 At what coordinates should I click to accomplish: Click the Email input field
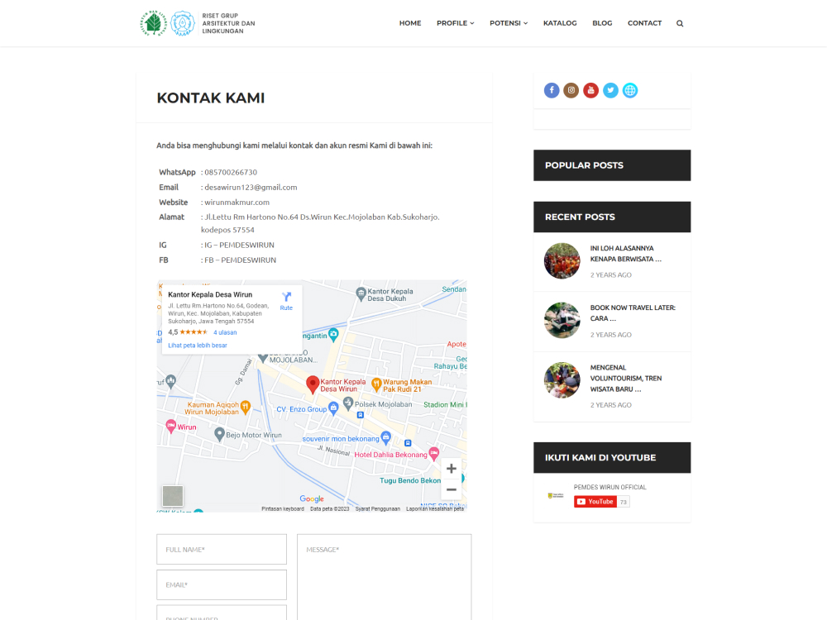pyautogui.click(x=222, y=584)
